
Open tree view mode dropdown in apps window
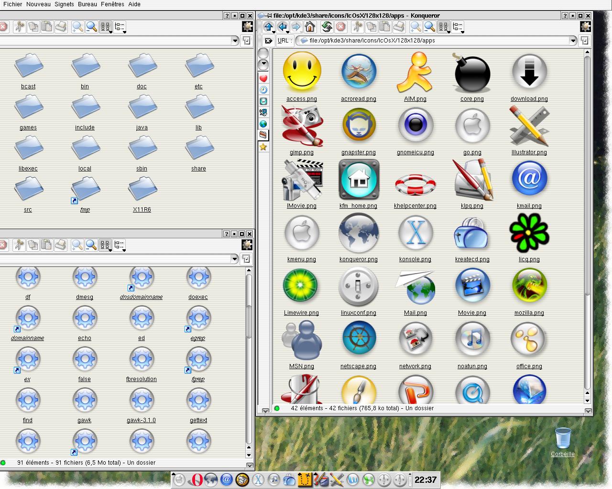[x=458, y=27]
